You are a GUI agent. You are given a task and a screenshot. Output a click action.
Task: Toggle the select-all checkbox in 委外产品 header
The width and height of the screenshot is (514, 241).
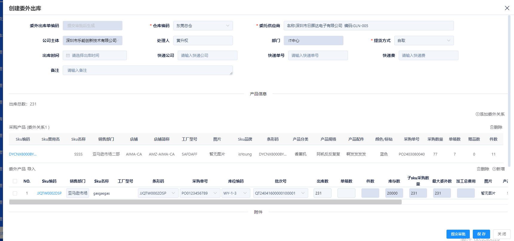click(x=15, y=181)
